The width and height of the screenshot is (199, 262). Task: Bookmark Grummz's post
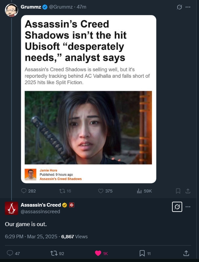pyautogui.click(x=178, y=191)
